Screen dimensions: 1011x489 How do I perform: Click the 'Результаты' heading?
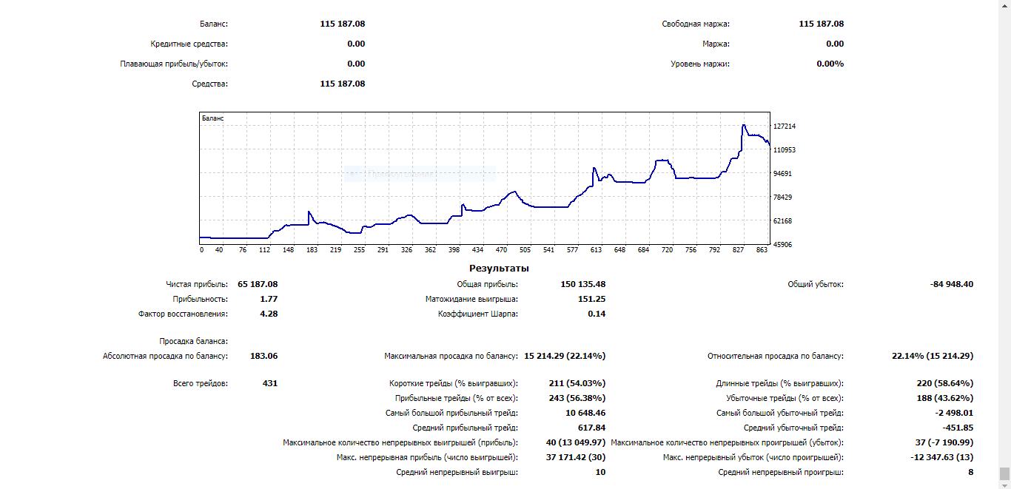(499, 268)
